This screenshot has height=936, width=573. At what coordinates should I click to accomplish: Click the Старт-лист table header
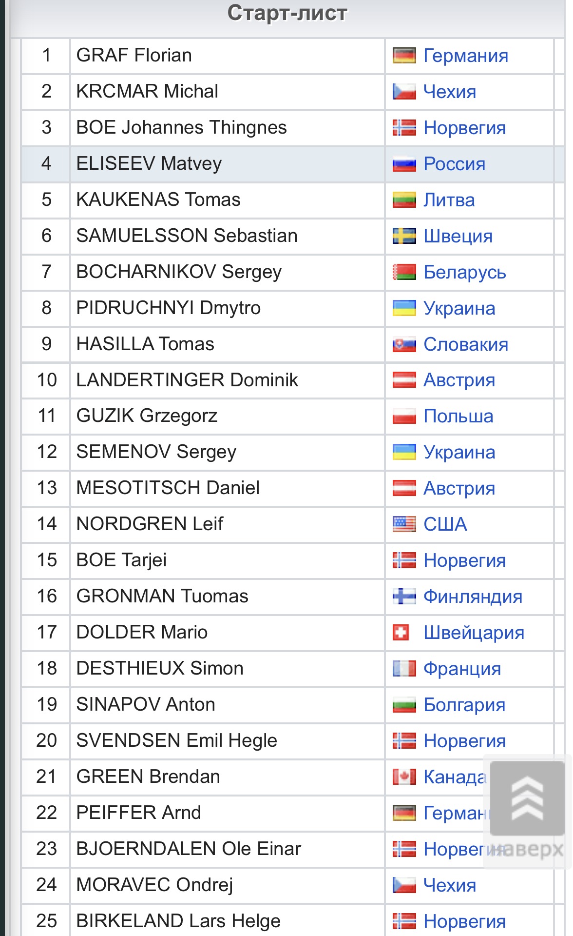287,13
